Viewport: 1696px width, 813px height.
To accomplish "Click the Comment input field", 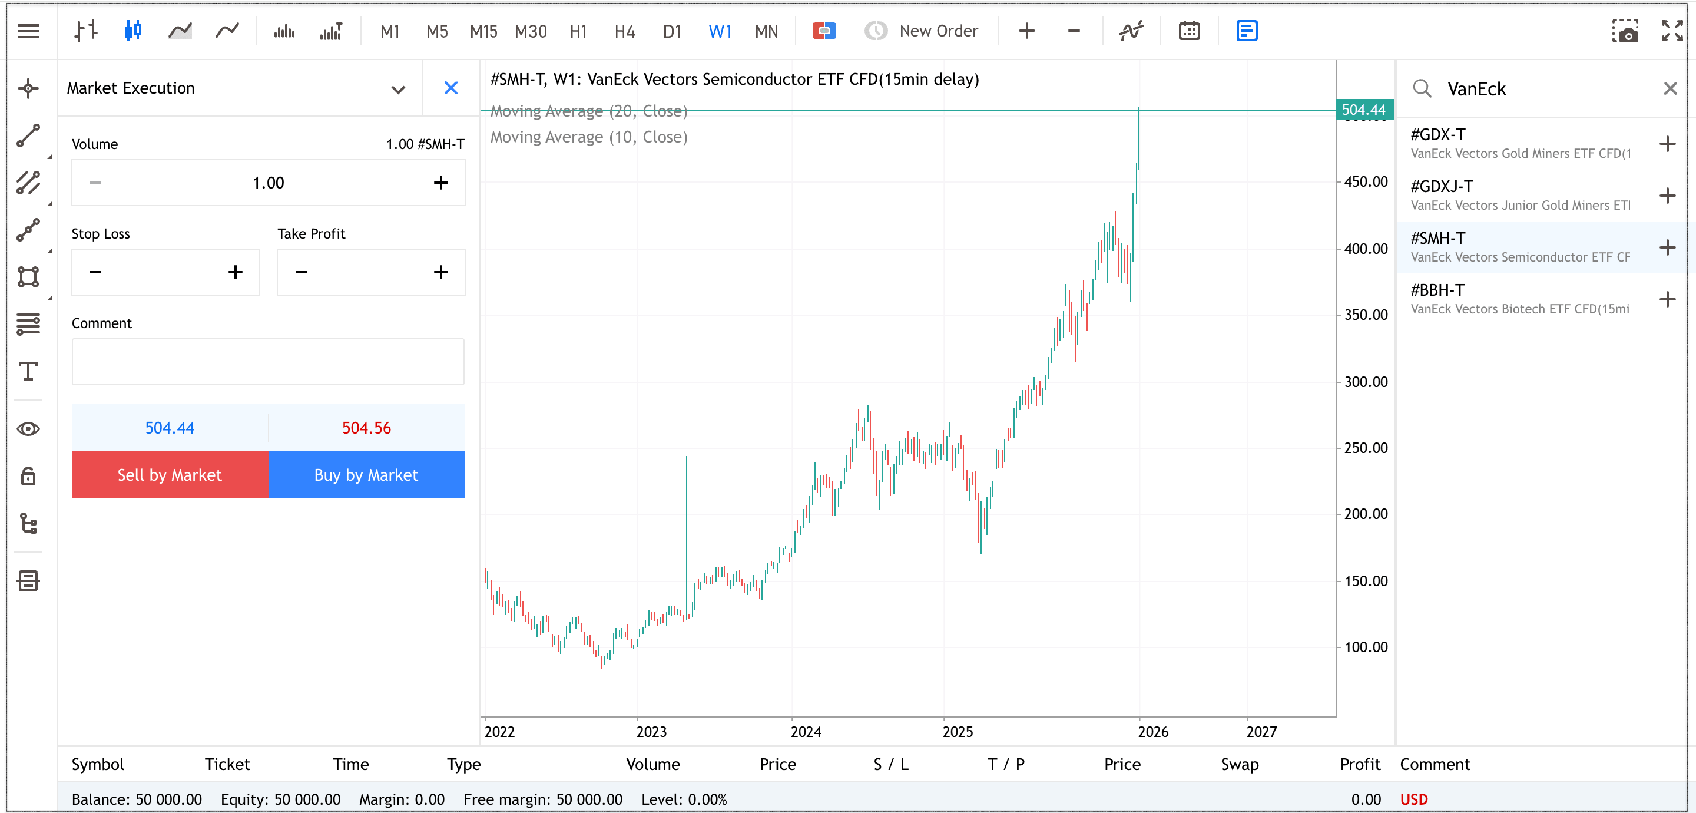I will (x=268, y=362).
